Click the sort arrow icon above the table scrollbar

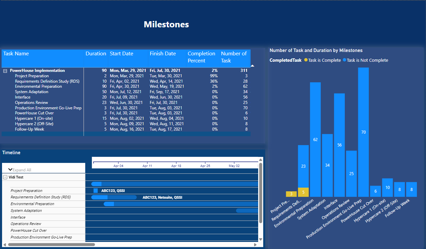tap(252, 65)
